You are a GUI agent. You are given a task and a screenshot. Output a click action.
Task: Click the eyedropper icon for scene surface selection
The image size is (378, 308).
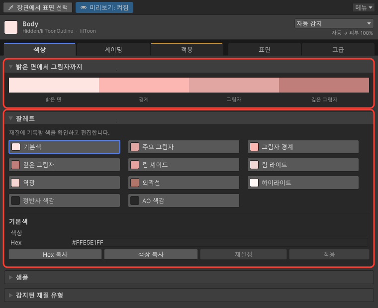pos(10,7)
